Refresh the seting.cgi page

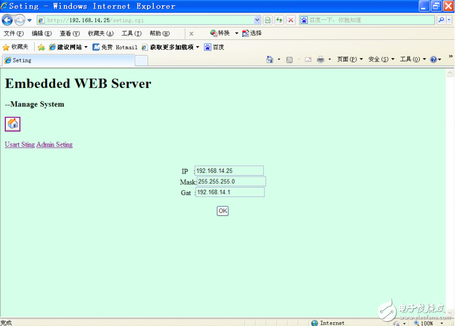point(280,19)
